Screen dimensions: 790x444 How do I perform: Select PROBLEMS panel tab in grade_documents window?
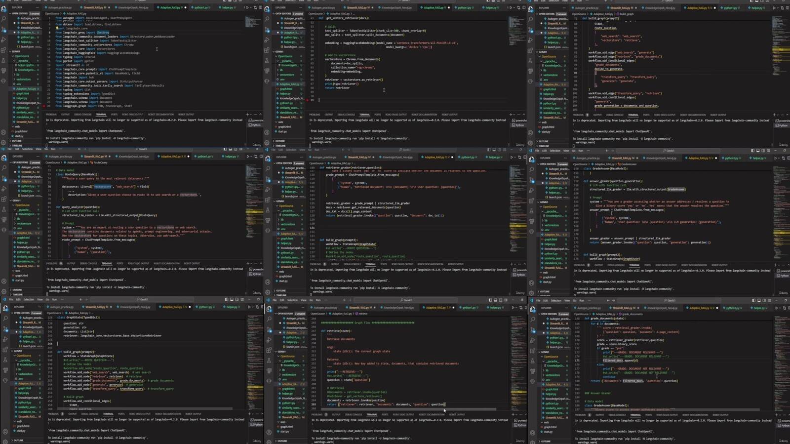(581, 415)
